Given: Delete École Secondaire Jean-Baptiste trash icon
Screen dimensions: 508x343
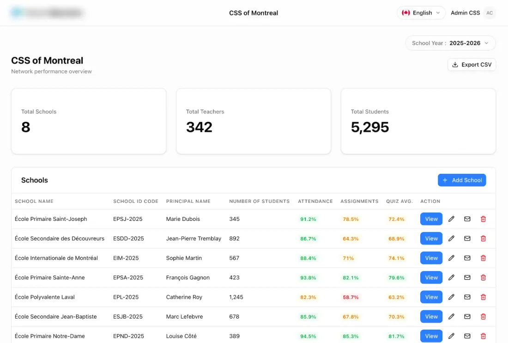Looking at the screenshot, I should pyautogui.click(x=483, y=316).
